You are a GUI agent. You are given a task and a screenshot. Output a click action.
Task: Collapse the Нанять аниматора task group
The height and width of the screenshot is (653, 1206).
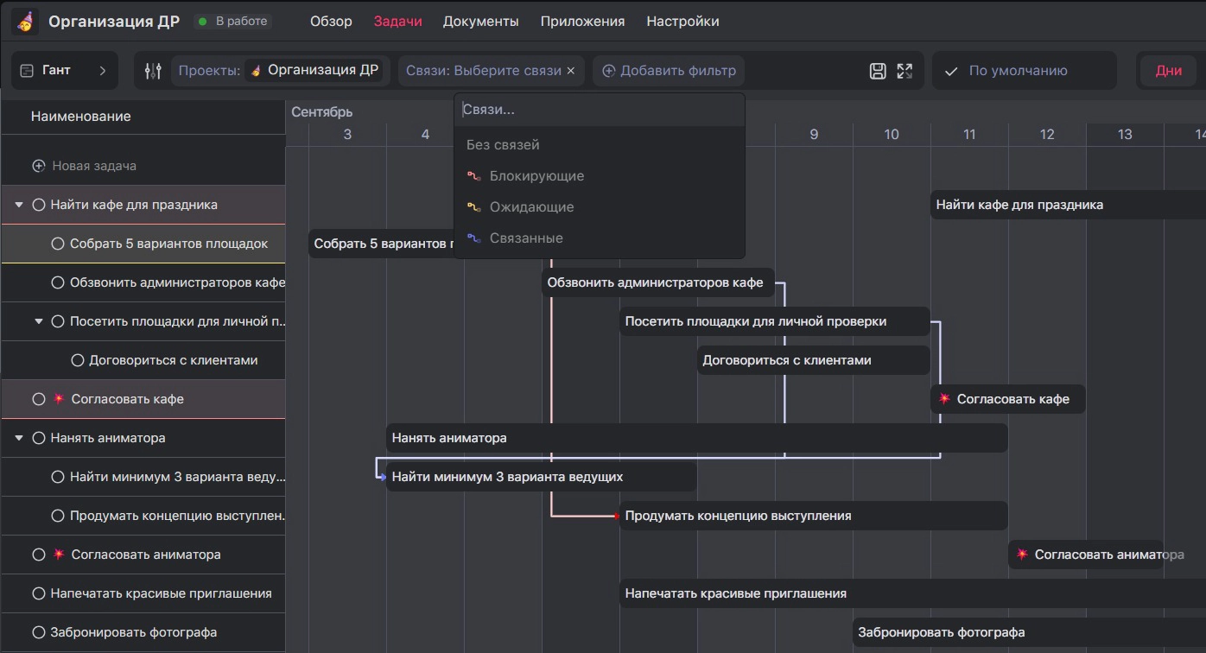coord(19,439)
